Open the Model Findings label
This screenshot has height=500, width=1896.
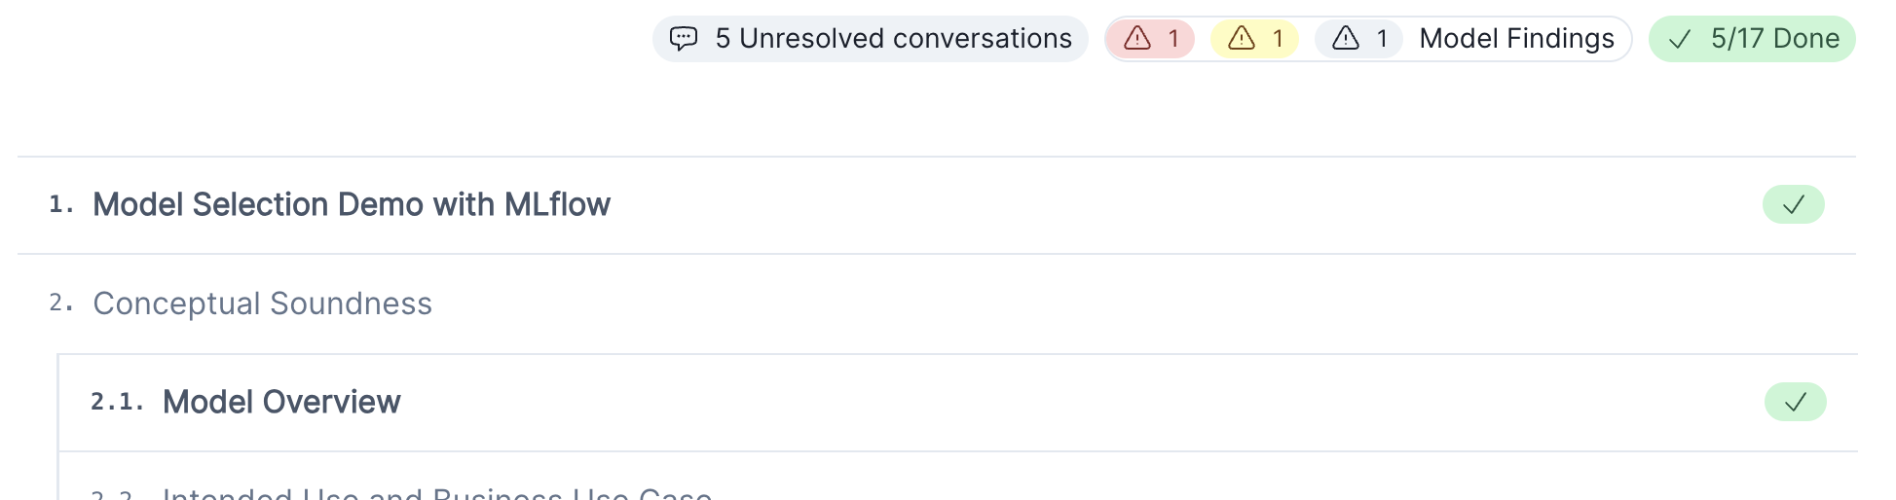point(1516,39)
